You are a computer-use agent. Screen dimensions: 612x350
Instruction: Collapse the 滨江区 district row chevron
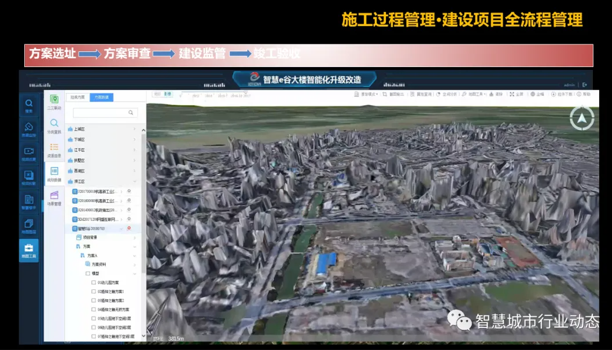135,181
